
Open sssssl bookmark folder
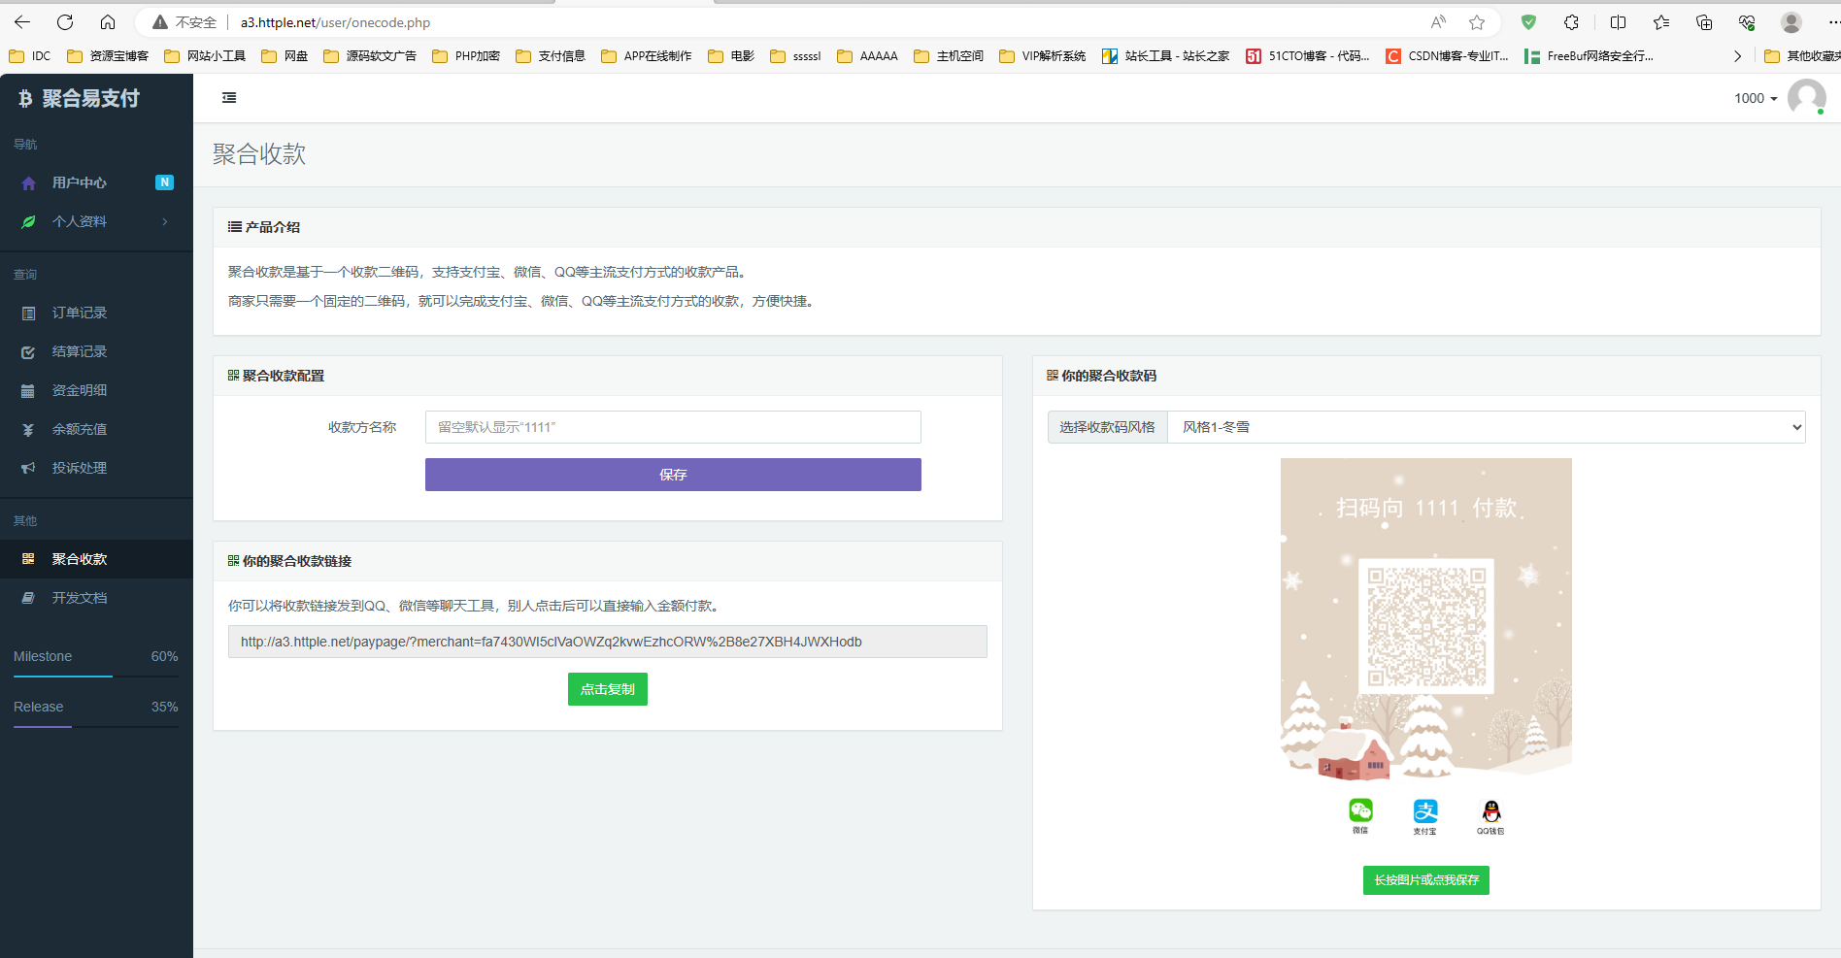(x=795, y=56)
